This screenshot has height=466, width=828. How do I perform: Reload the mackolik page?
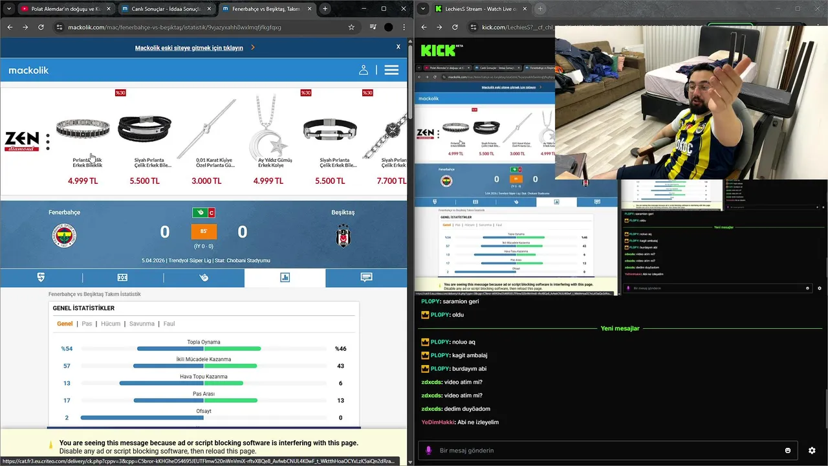click(41, 27)
